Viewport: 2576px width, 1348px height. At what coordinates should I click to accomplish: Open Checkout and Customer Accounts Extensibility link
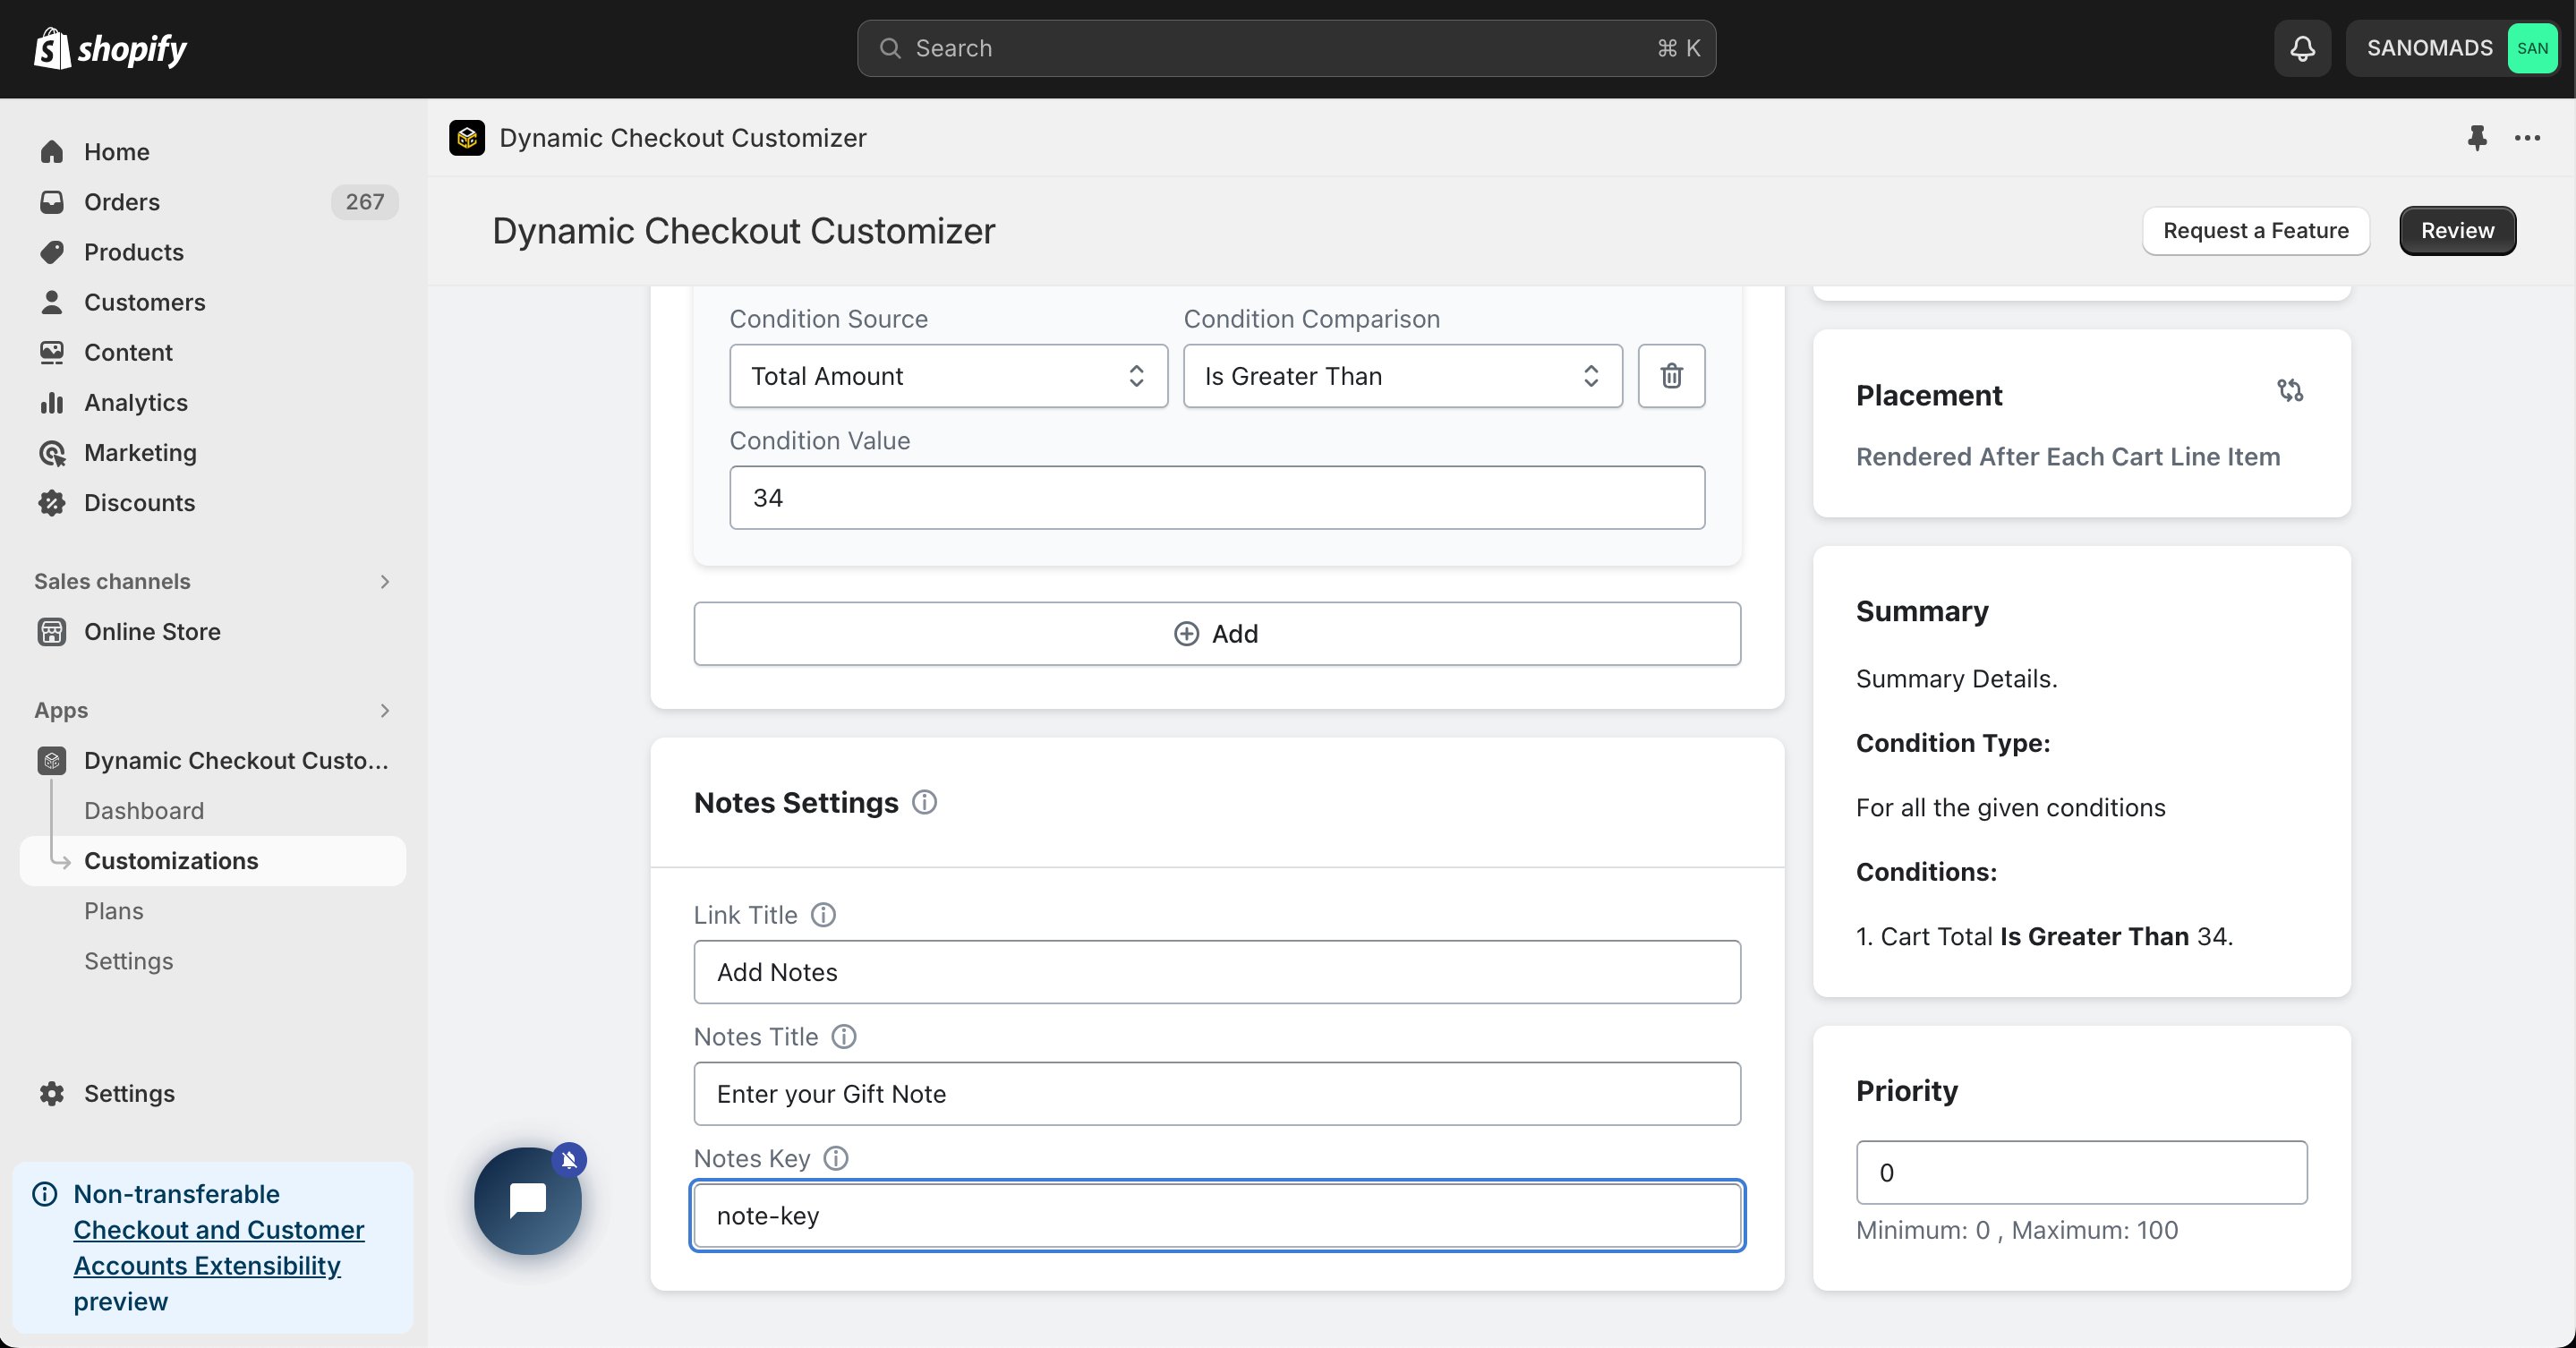(218, 1248)
